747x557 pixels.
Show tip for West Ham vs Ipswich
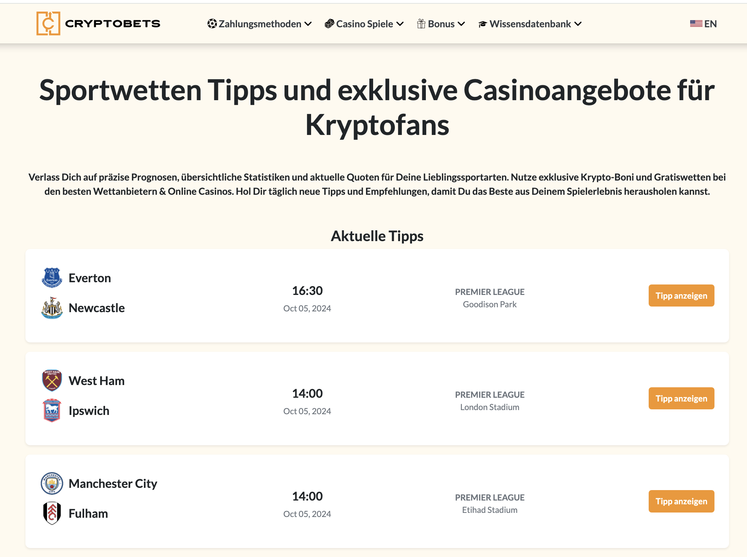coord(681,398)
